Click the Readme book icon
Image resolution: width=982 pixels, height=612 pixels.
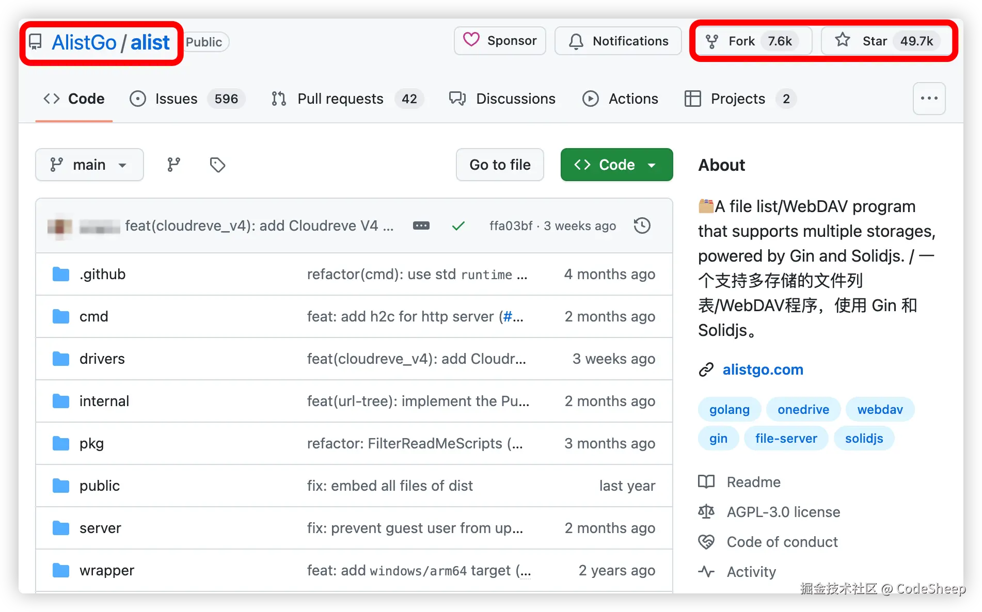(706, 482)
